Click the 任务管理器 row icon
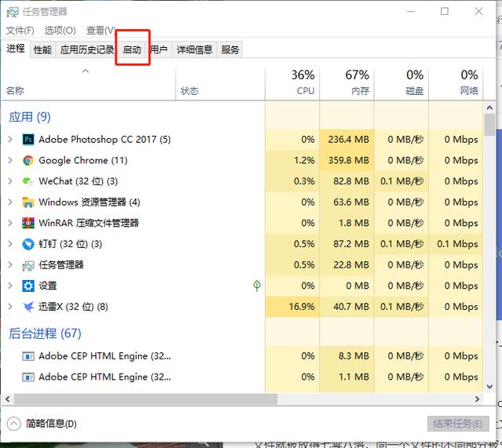This screenshot has width=502, height=448. pos(28,265)
